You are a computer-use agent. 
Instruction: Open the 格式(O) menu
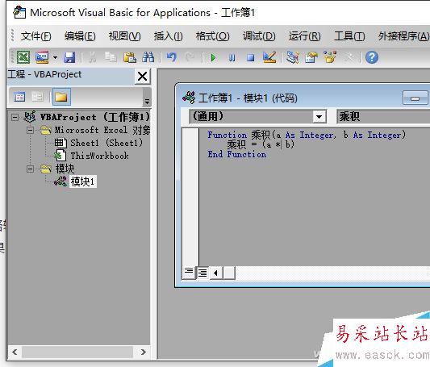click(x=212, y=36)
